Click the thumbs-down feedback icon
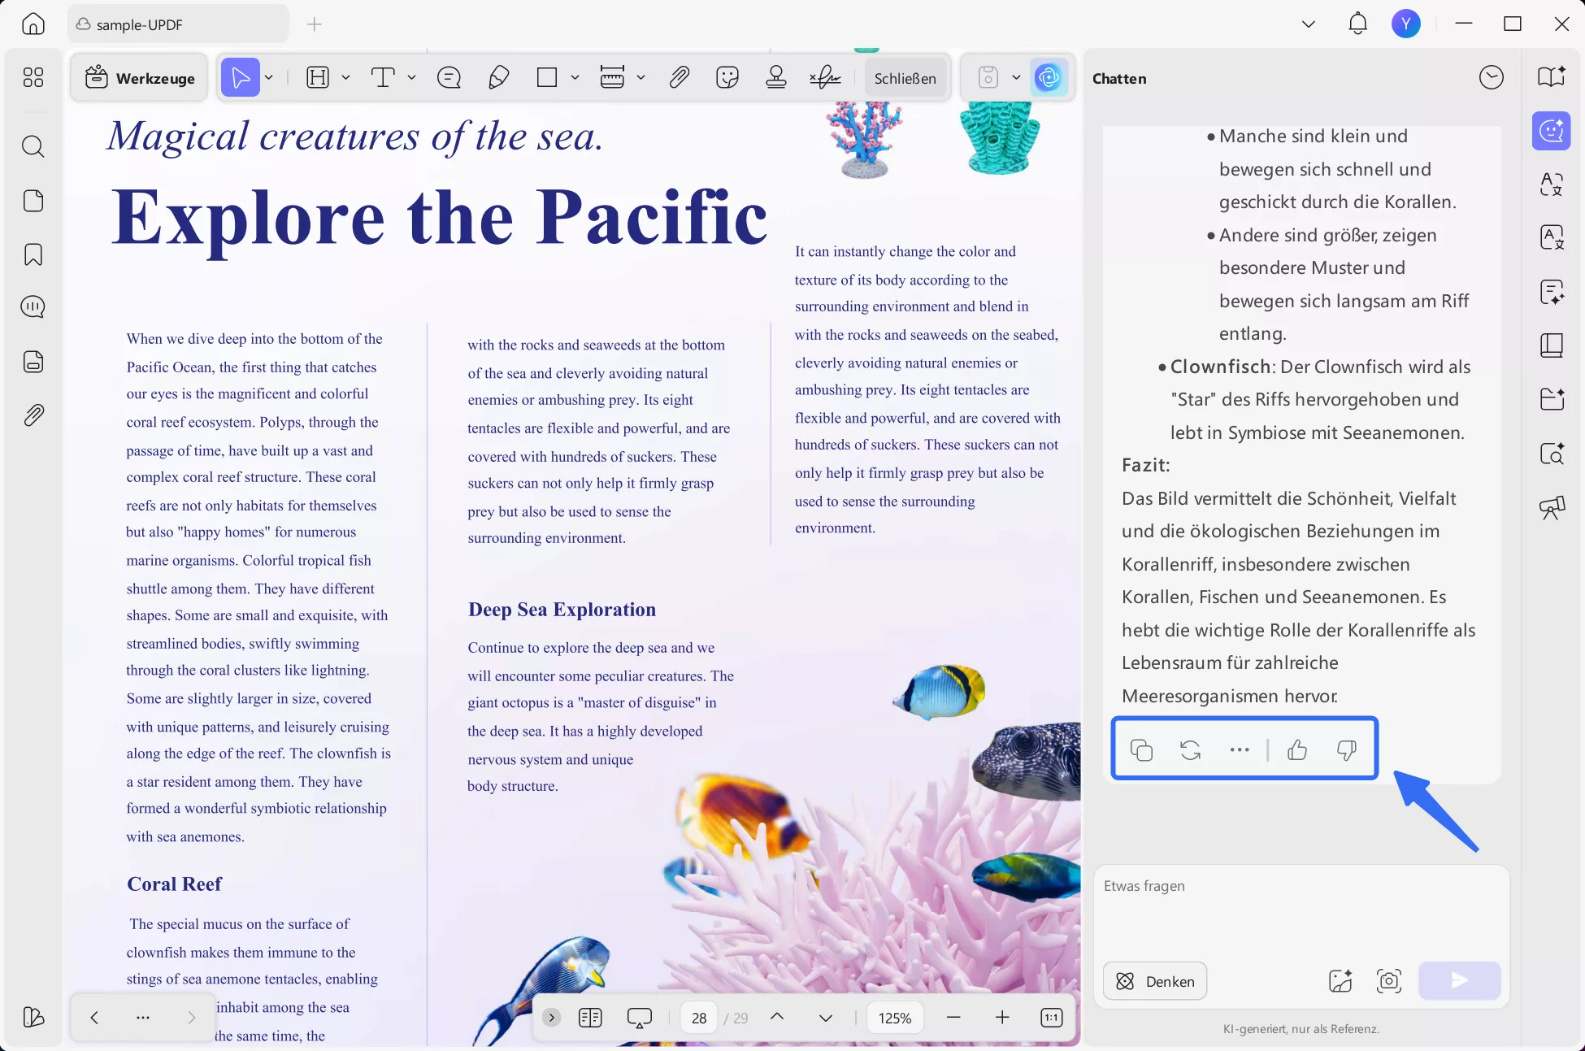Image resolution: width=1585 pixels, height=1051 pixels. [1346, 749]
